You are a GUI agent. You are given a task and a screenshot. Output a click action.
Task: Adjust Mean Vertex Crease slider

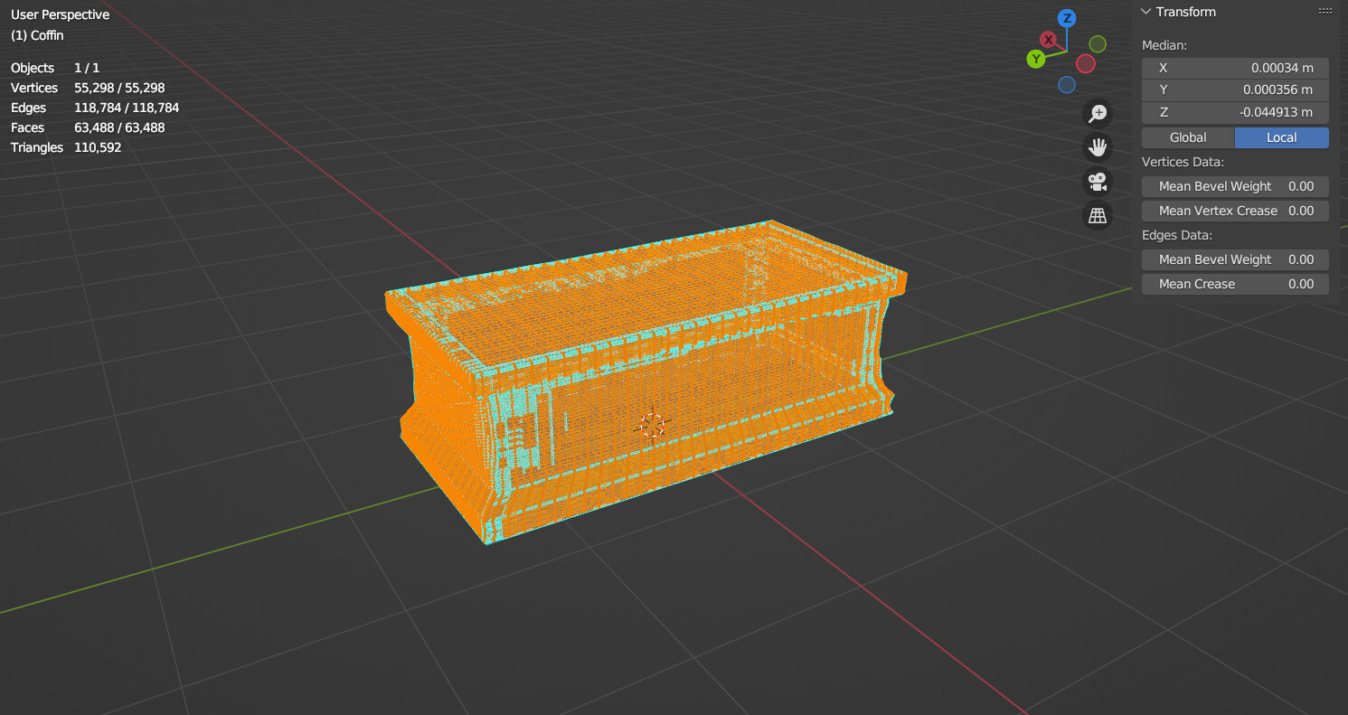[1235, 211]
